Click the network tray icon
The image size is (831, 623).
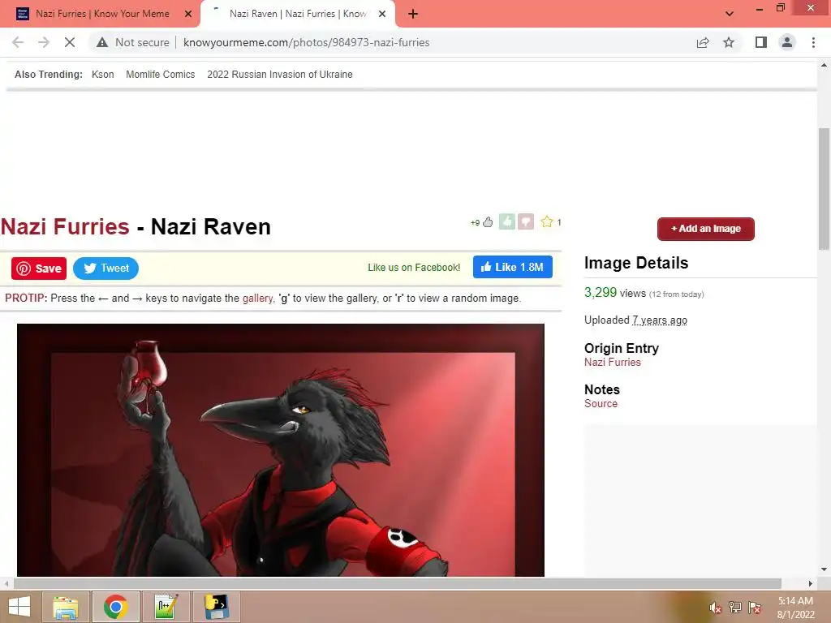click(735, 608)
